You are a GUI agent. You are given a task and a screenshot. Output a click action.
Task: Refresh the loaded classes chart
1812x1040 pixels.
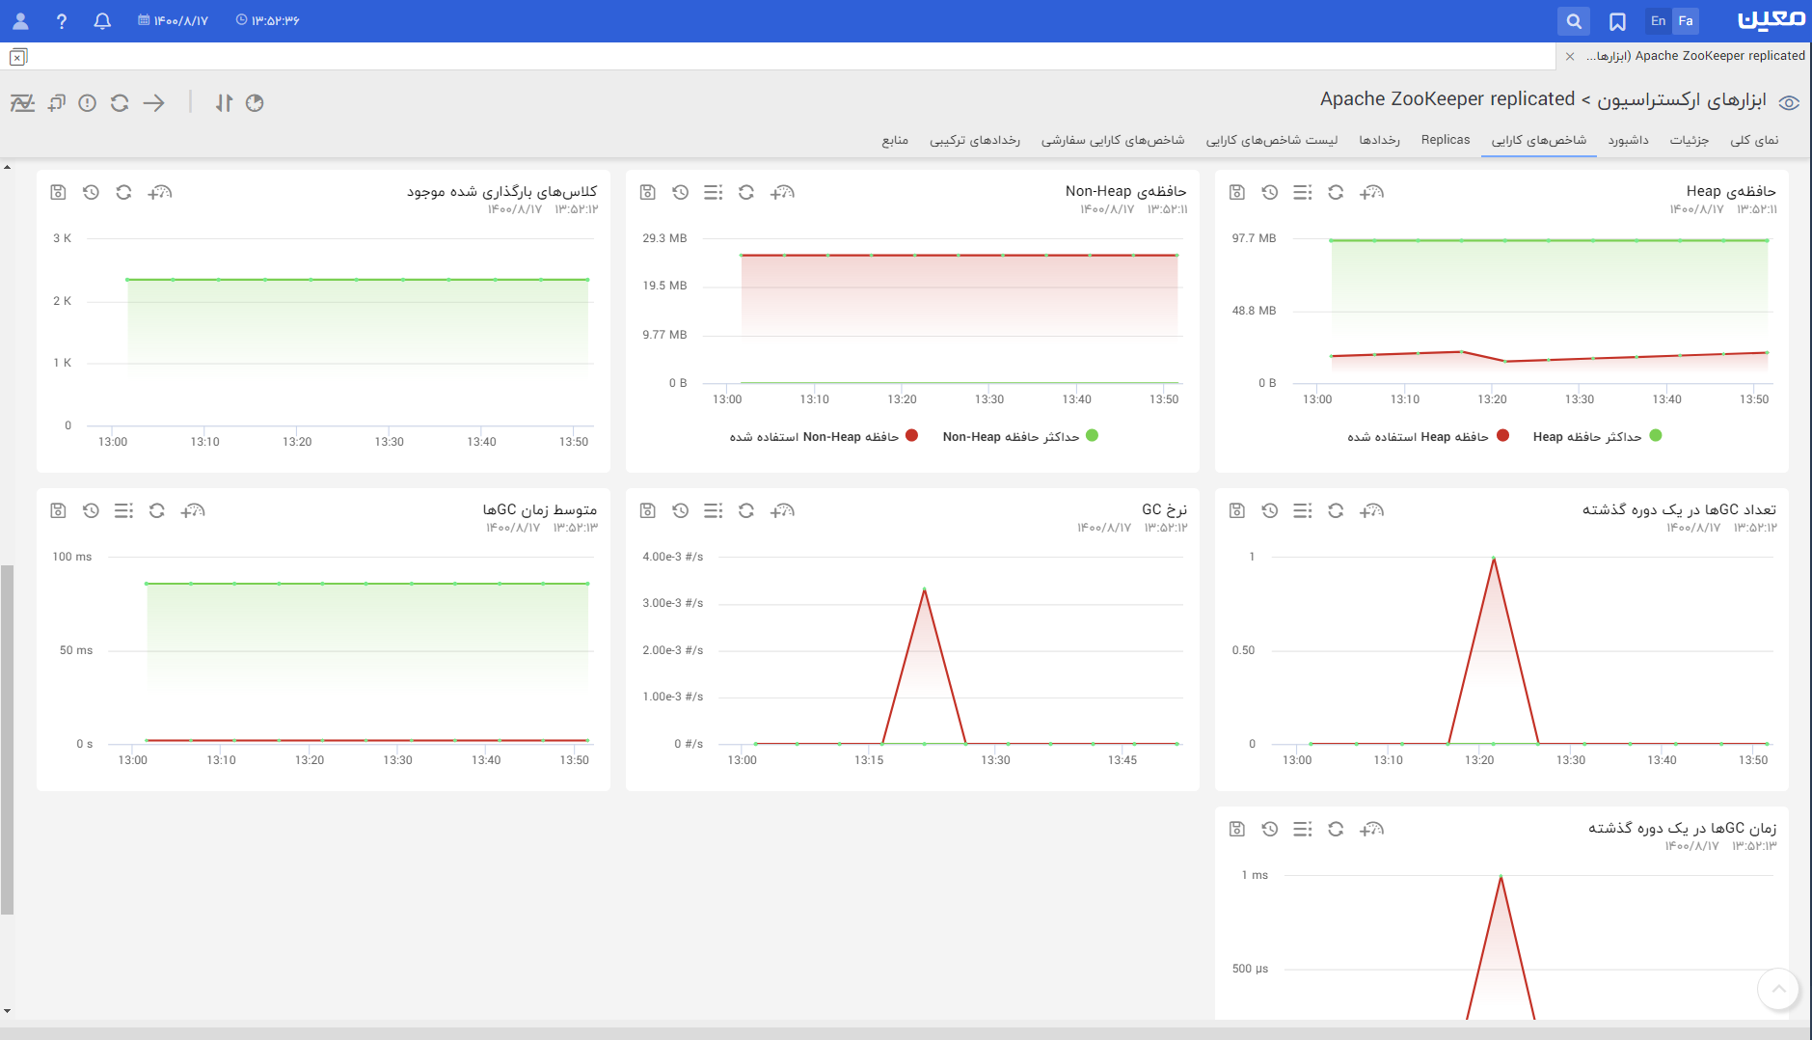coord(123,192)
